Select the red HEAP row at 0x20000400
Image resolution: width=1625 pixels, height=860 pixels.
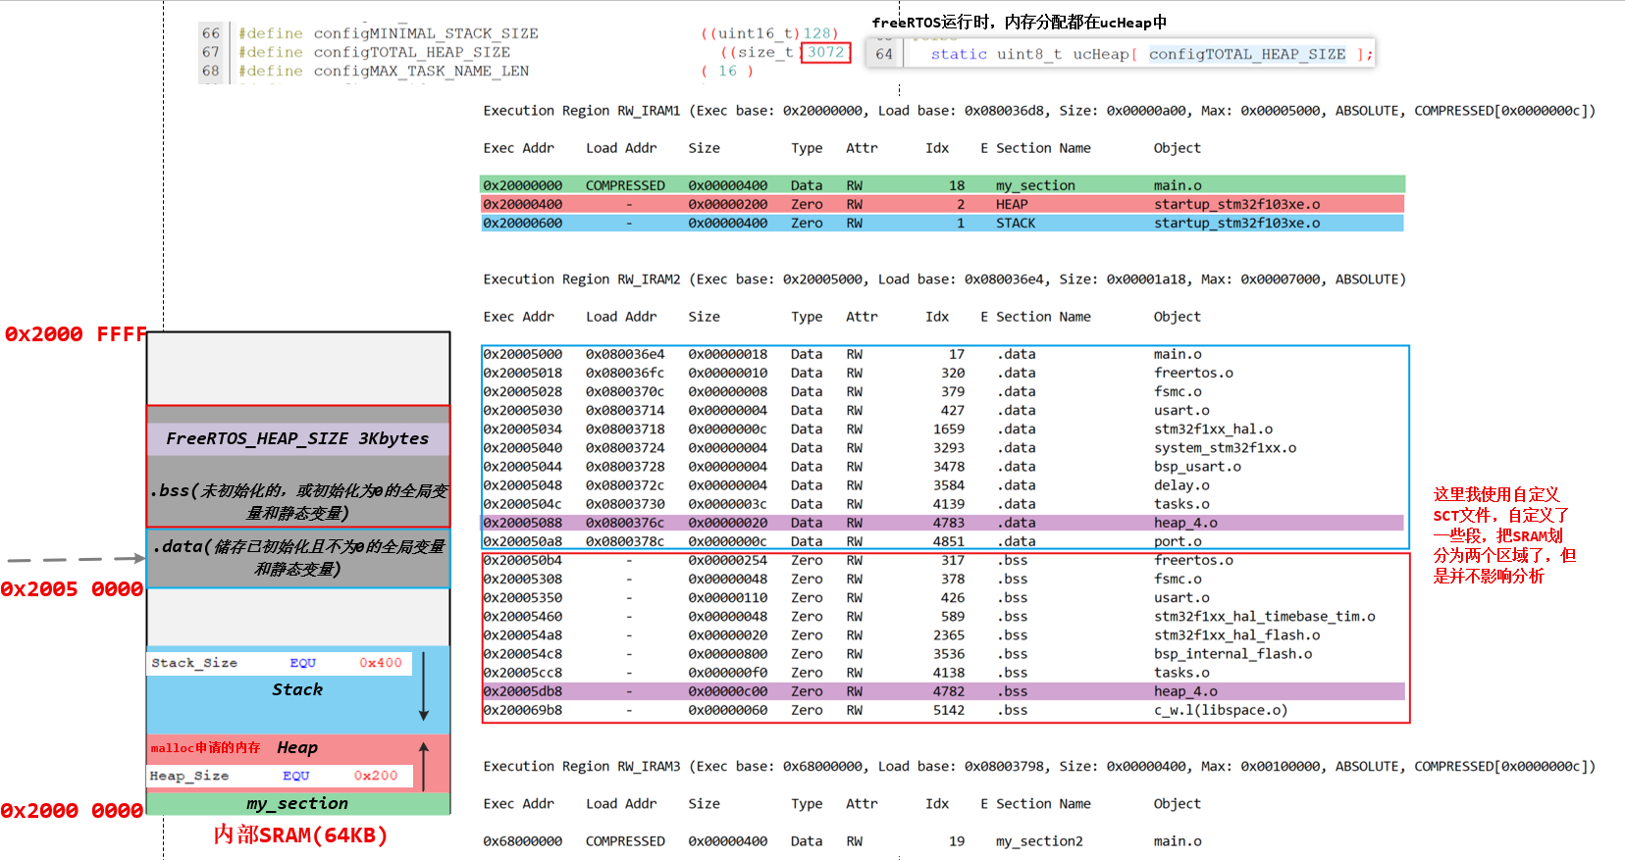[x=942, y=204]
